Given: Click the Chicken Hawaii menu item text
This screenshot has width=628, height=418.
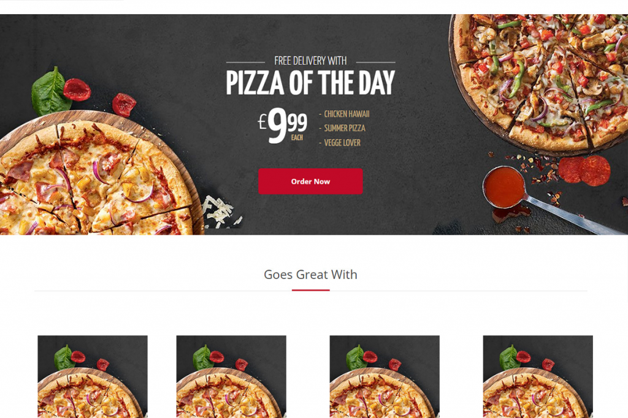Looking at the screenshot, I should tap(347, 114).
